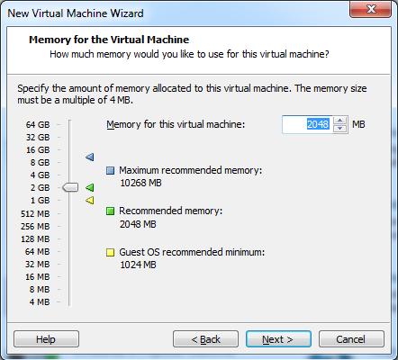Click the blue Maximum recommended memory legend square

tap(110, 170)
